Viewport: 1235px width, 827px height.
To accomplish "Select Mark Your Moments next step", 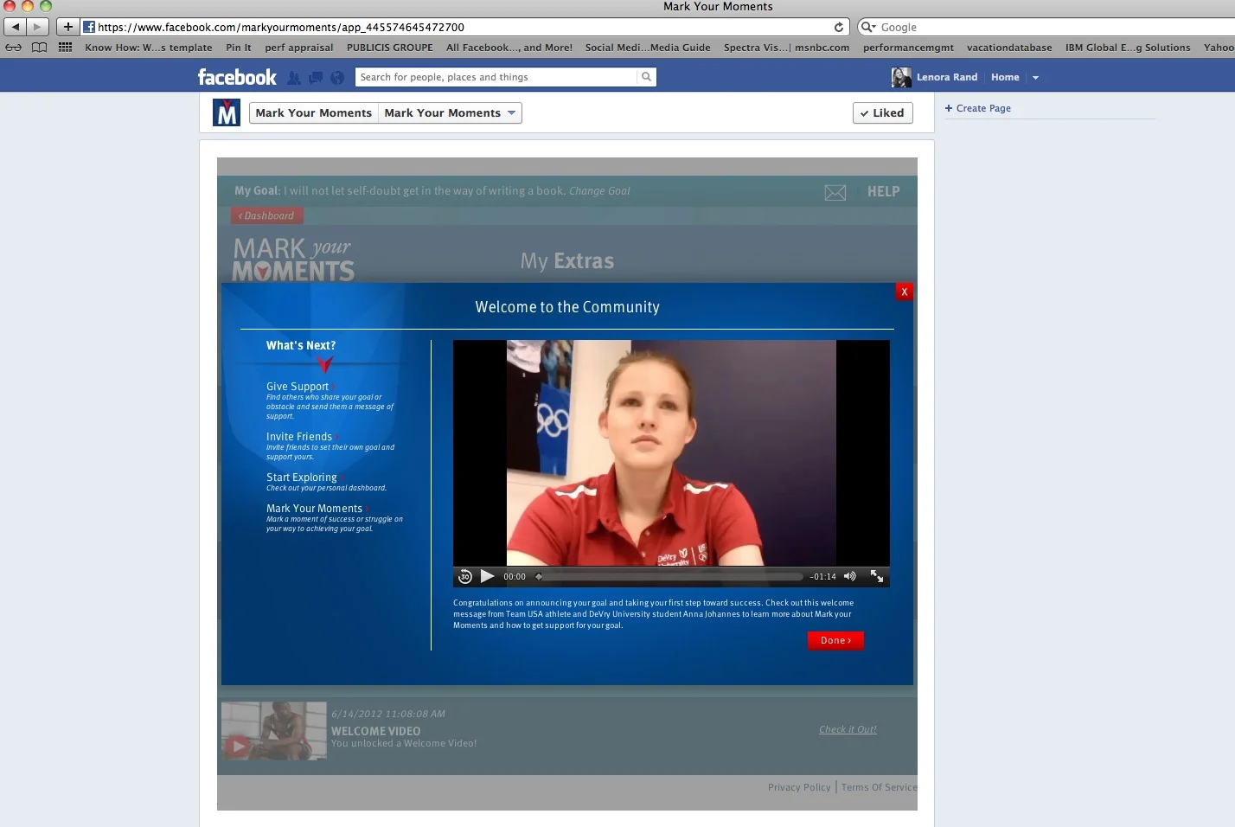I will click(315, 509).
